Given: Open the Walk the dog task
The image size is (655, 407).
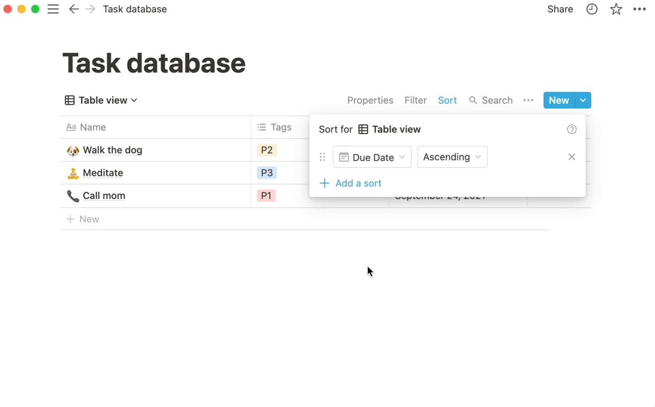Looking at the screenshot, I should coord(112,150).
